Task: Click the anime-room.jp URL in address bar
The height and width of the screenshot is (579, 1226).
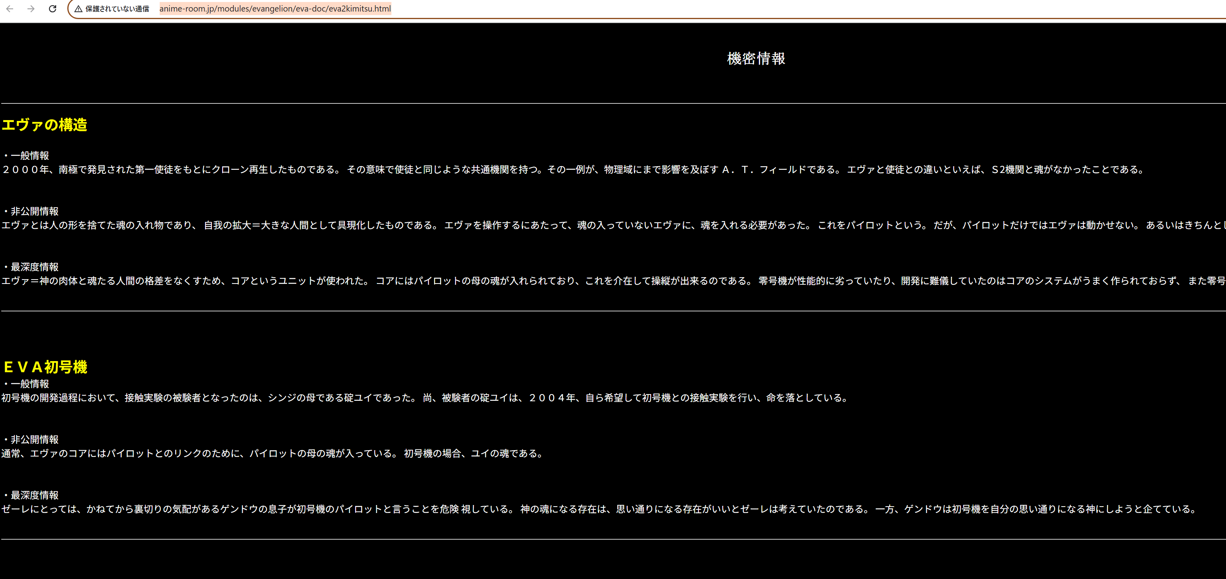Action: pos(275,9)
